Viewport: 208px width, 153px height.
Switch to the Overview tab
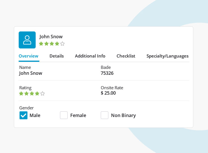click(29, 56)
